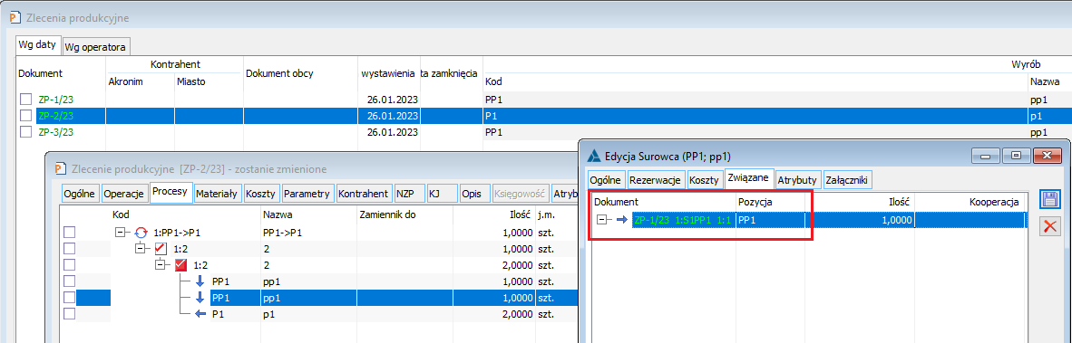Switch to the Wg operatora tab
Screen dimensions: 1072x343
96,47
